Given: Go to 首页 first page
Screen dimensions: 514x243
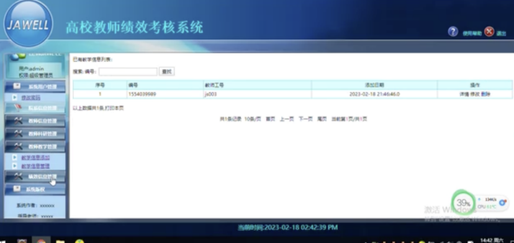Looking at the screenshot, I should click(x=270, y=119).
